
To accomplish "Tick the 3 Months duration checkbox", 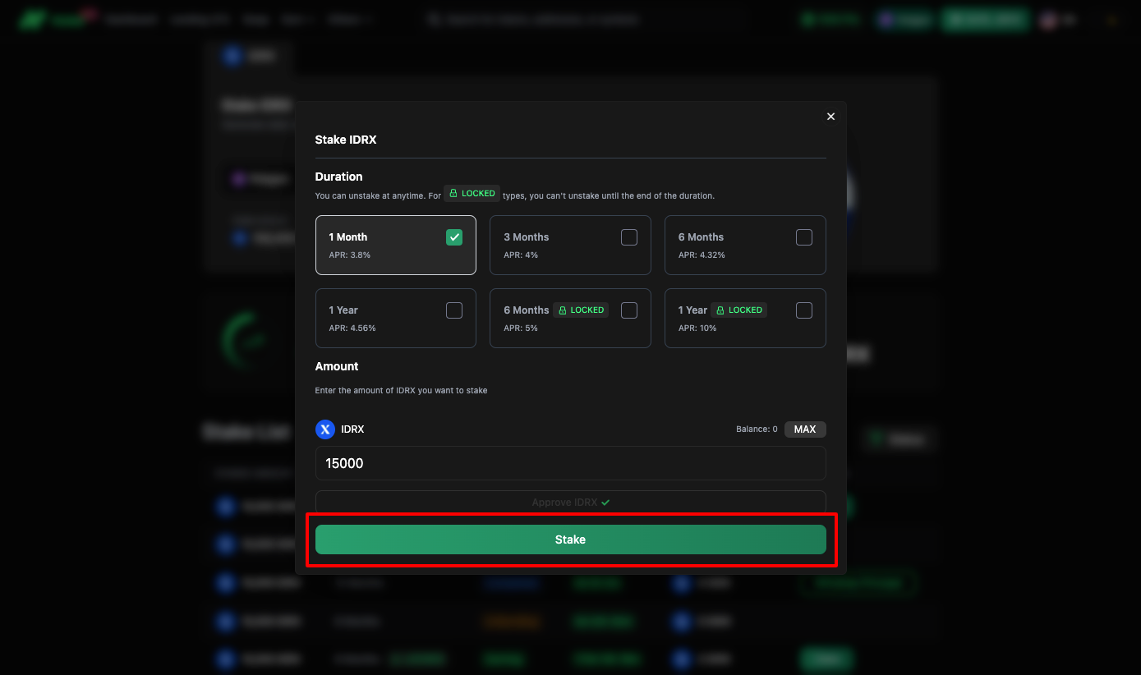I will click(x=629, y=237).
